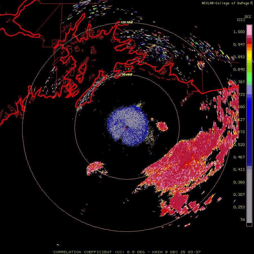254x254 pixels.
Task: Click the 50 NMI range ring label
Action: click(127, 75)
